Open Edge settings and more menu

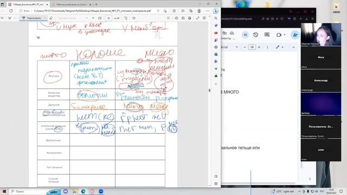(207, 11)
